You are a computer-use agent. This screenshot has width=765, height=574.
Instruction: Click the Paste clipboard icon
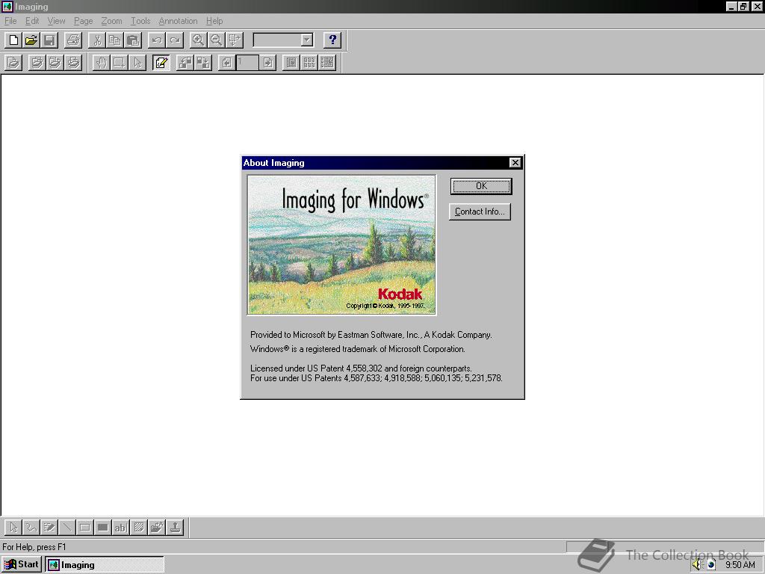pos(133,40)
